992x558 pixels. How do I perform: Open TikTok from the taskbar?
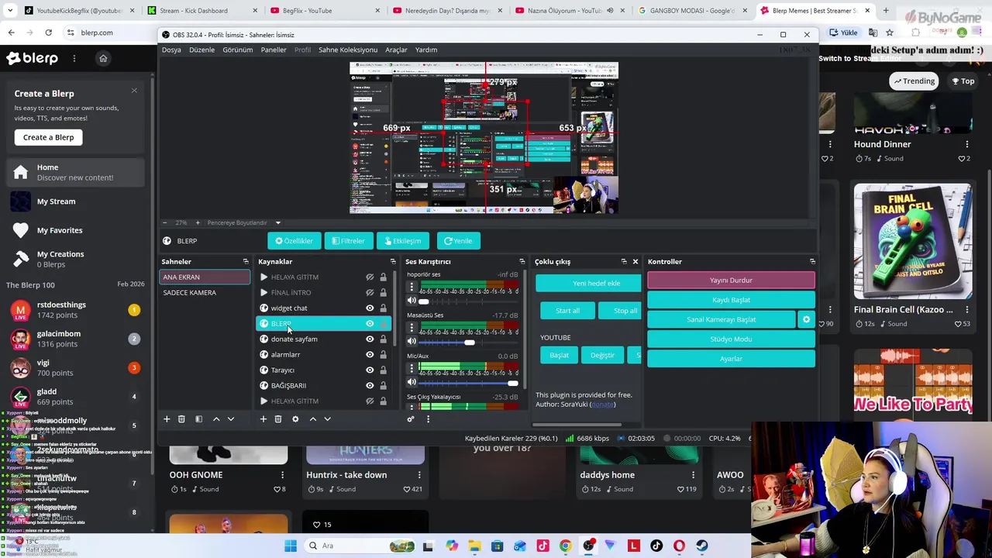(x=656, y=546)
